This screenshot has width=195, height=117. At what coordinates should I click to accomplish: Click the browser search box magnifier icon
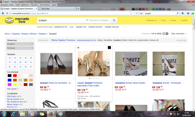[x=178, y=13]
